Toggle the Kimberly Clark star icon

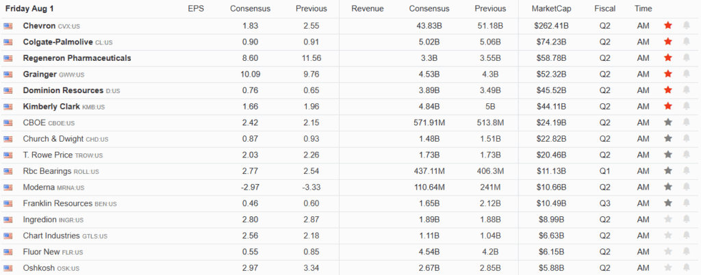pyautogui.click(x=668, y=107)
